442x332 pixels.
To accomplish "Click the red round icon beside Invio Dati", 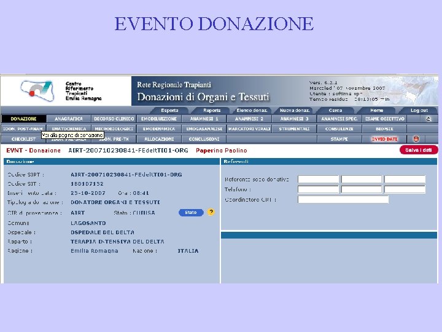I will 416,139.
